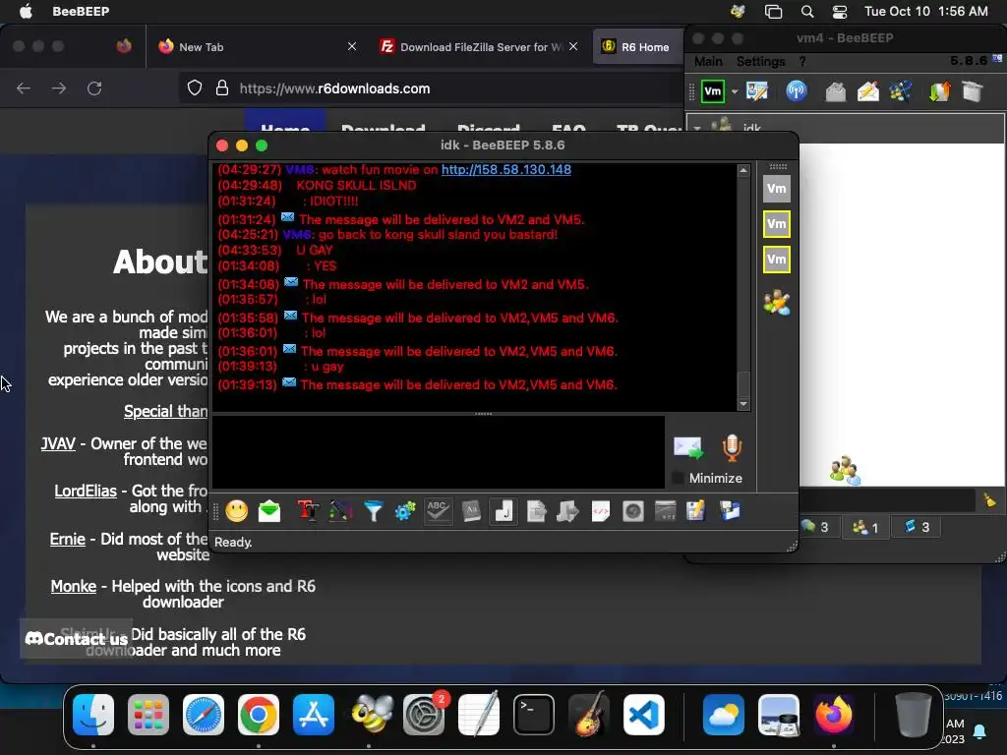1007x755 pixels.
Task: Open the Main menu in vm4 window
Action: [708, 62]
